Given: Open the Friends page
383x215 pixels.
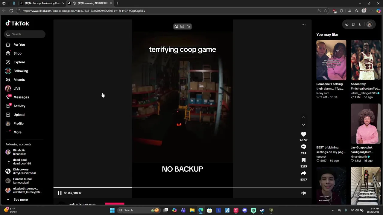Looking at the screenshot, I should pos(15,80).
